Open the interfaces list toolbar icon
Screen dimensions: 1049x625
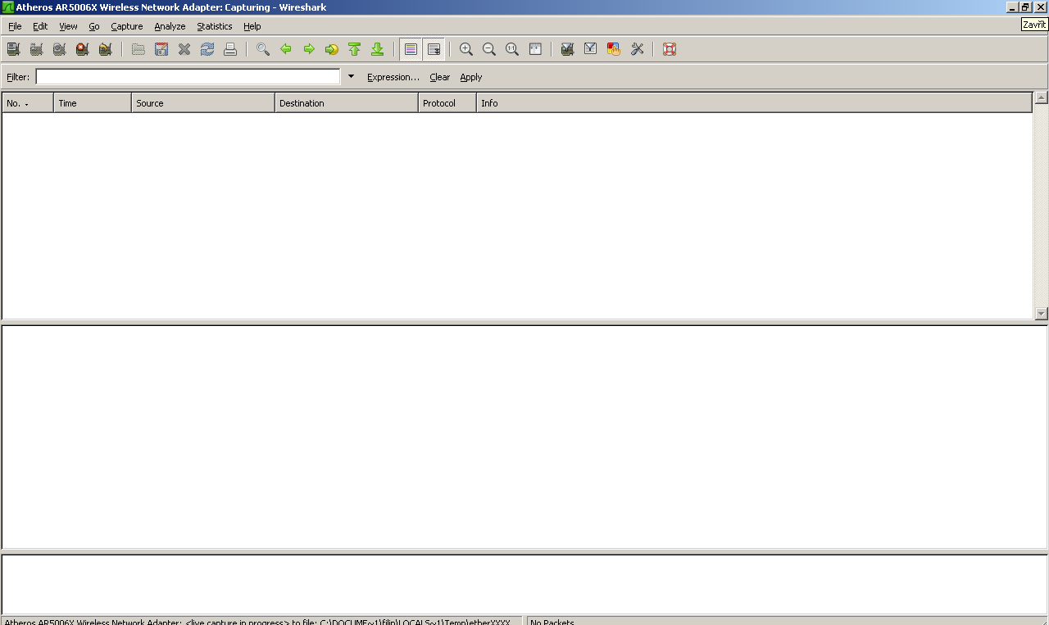[x=13, y=49]
